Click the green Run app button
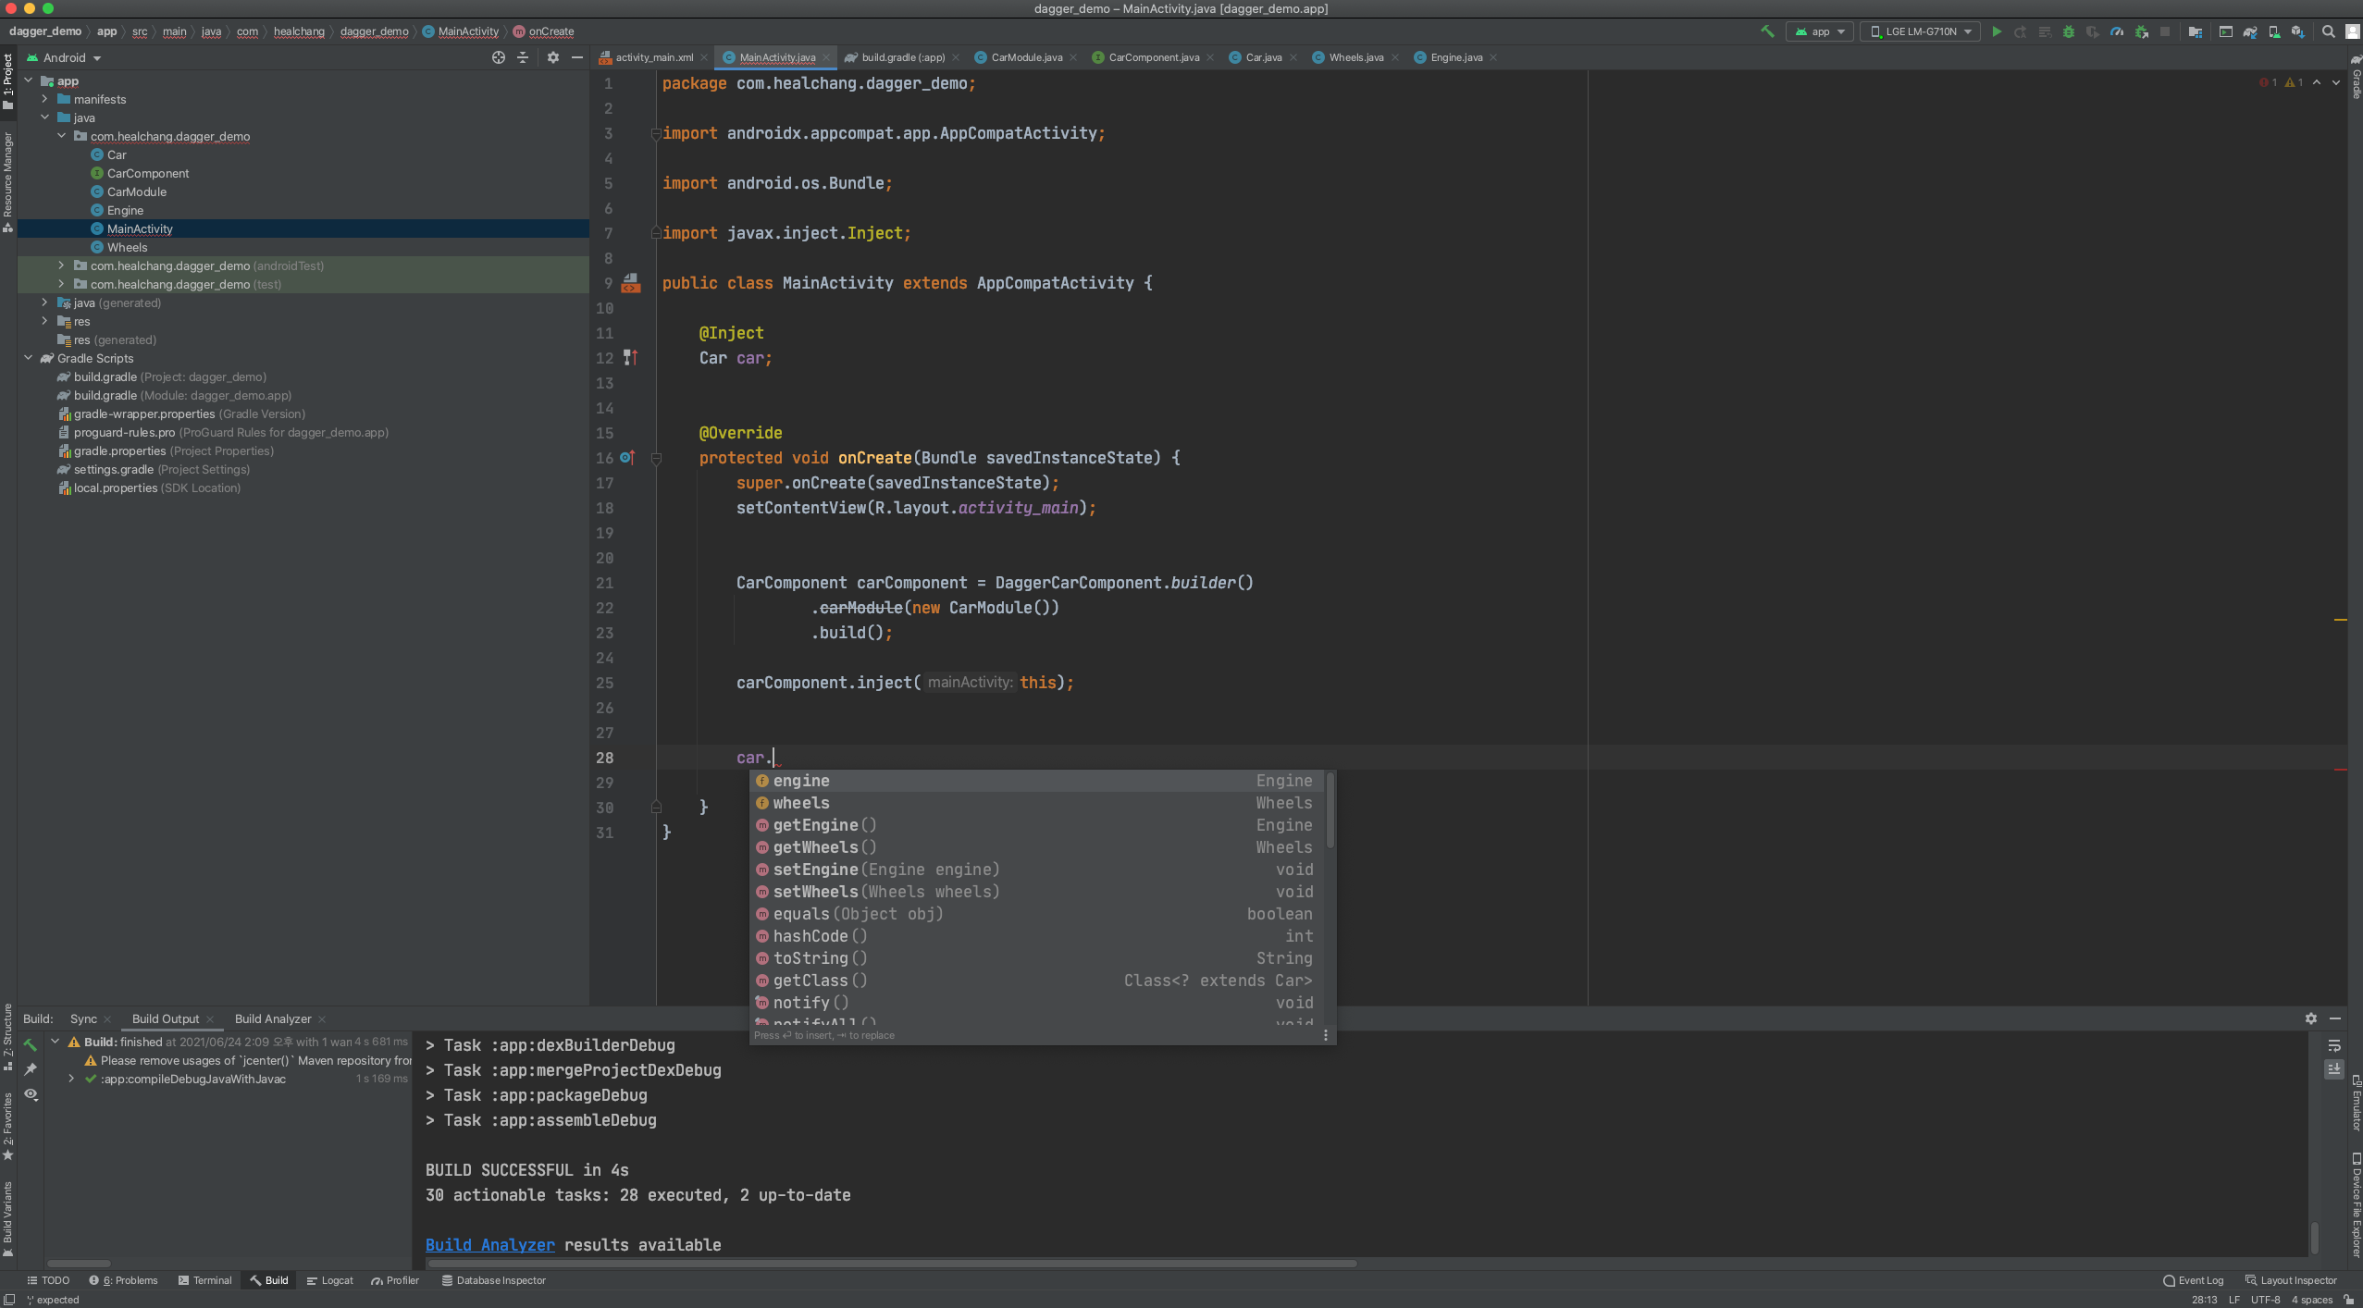Screen dimensions: 2363x1308 [1997, 31]
